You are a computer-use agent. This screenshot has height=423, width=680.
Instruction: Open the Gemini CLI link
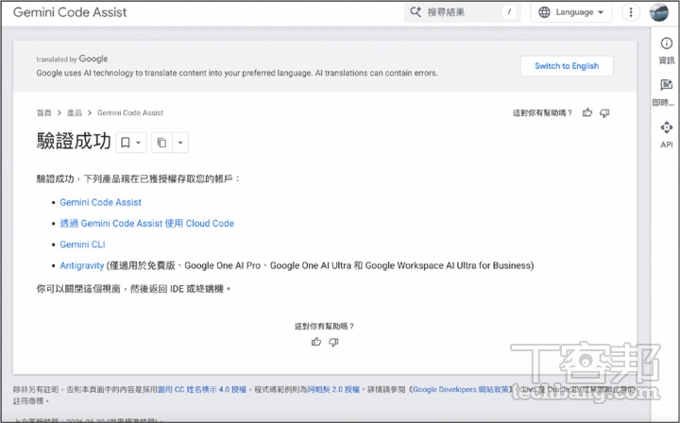click(82, 245)
